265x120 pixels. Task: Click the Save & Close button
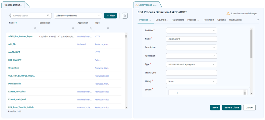232,107
